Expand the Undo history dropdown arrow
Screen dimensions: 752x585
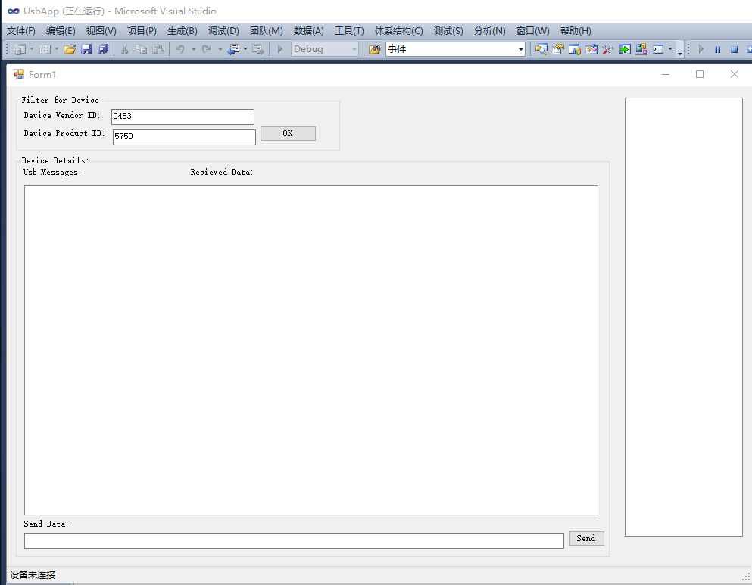(x=194, y=49)
